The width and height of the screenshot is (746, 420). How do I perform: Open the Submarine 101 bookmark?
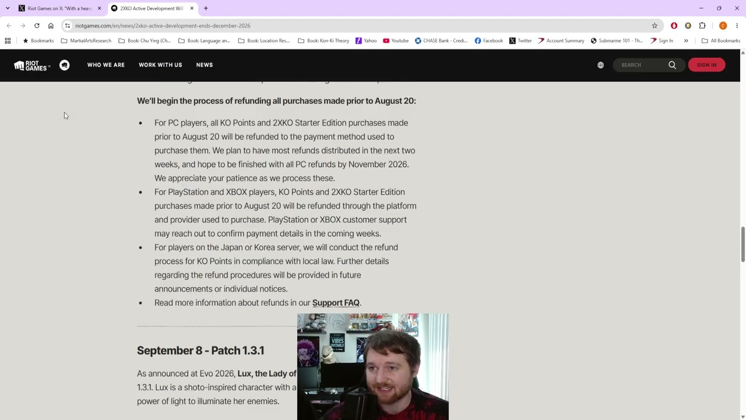pyautogui.click(x=617, y=41)
